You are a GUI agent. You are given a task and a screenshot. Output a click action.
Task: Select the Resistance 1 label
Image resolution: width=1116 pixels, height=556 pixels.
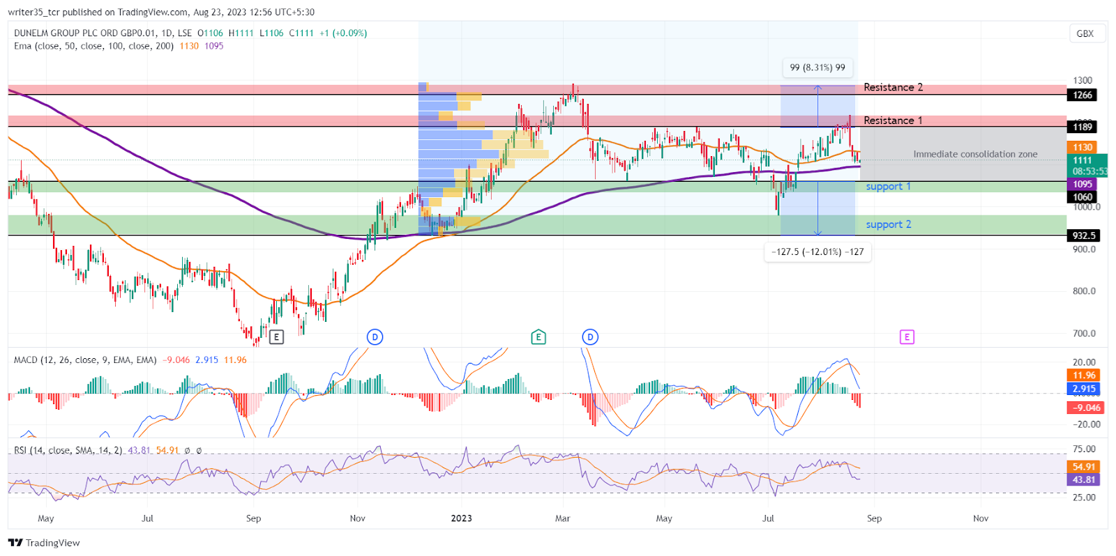(x=893, y=121)
